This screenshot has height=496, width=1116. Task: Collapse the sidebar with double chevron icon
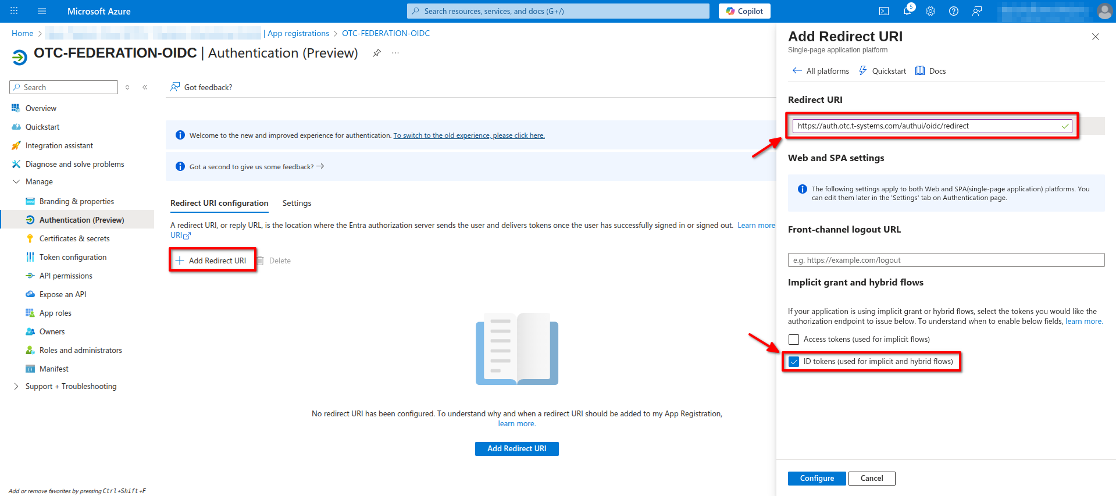click(145, 87)
